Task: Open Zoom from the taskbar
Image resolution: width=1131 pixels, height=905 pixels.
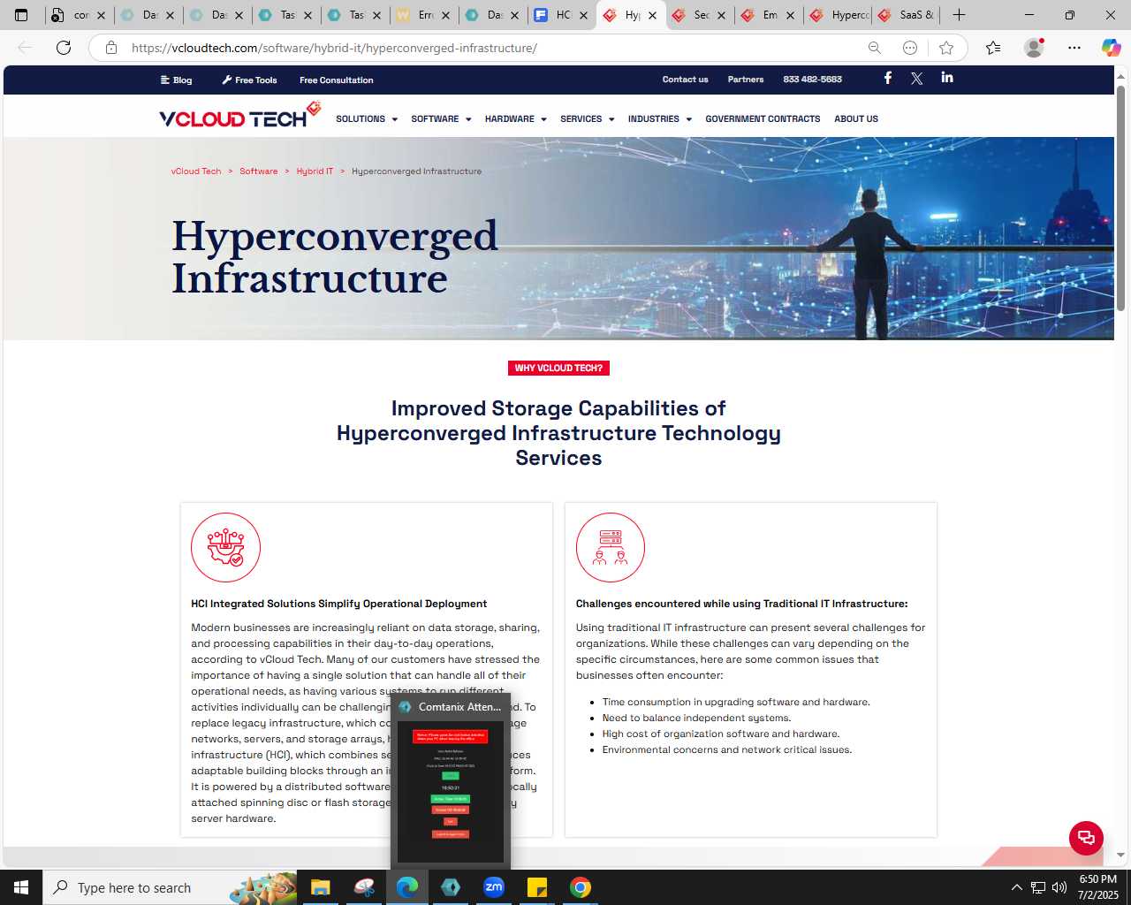Action: click(494, 887)
